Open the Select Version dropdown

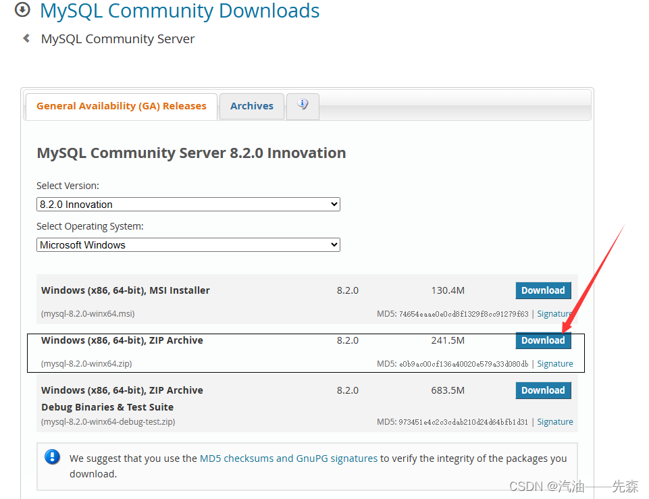tap(188, 205)
